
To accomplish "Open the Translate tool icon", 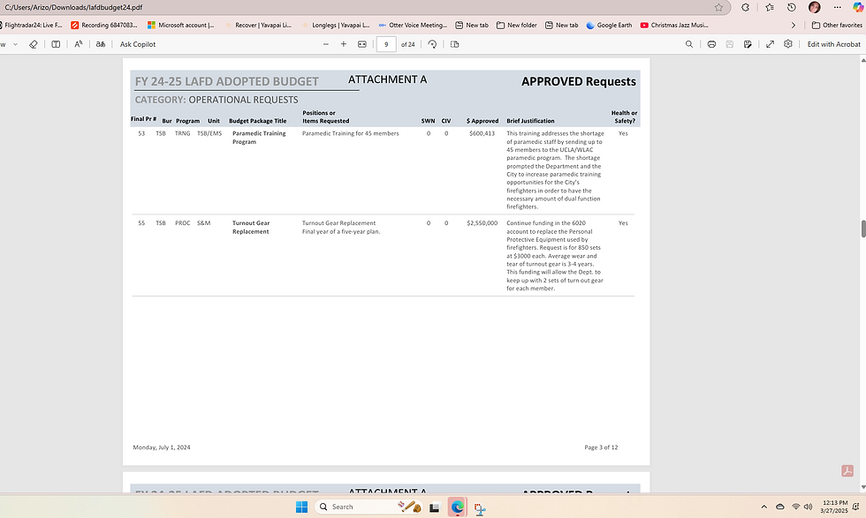I will pyautogui.click(x=101, y=44).
